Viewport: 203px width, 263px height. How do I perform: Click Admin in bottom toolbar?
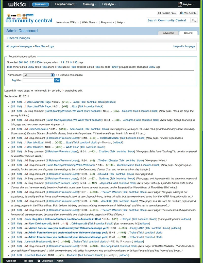pyautogui.click(x=60, y=261)
